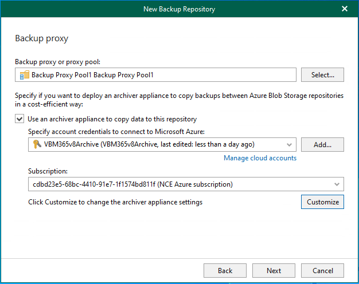Open the Subscription dropdown arrow
This screenshot has width=359, height=284.
click(x=337, y=184)
